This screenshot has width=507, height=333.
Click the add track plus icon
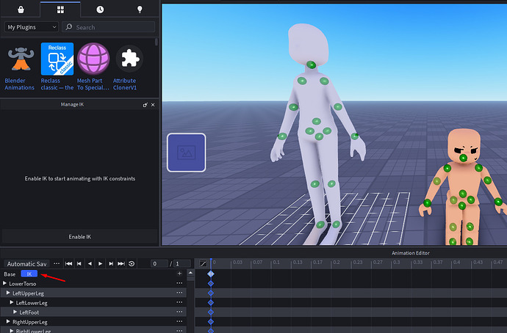179,274
